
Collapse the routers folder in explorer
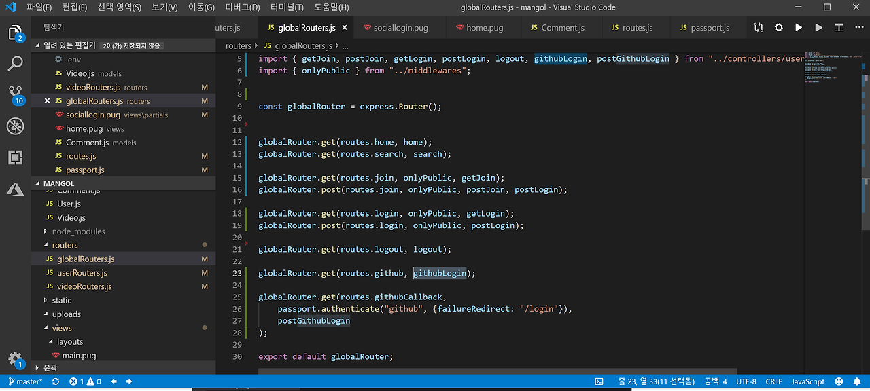(65, 245)
